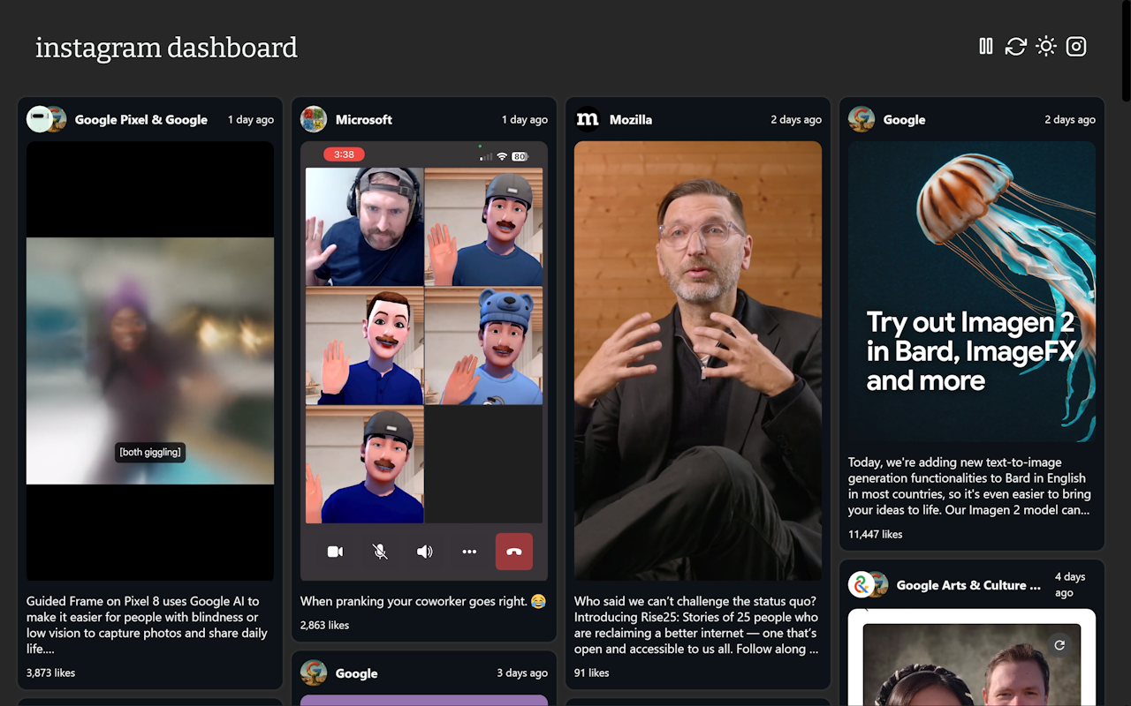Image resolution: width=1131 pixels, height=706 pixels.
Task: Click the camera icon in the video call controls
Action: (335, 551)
